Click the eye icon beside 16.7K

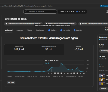click(70, 12)
